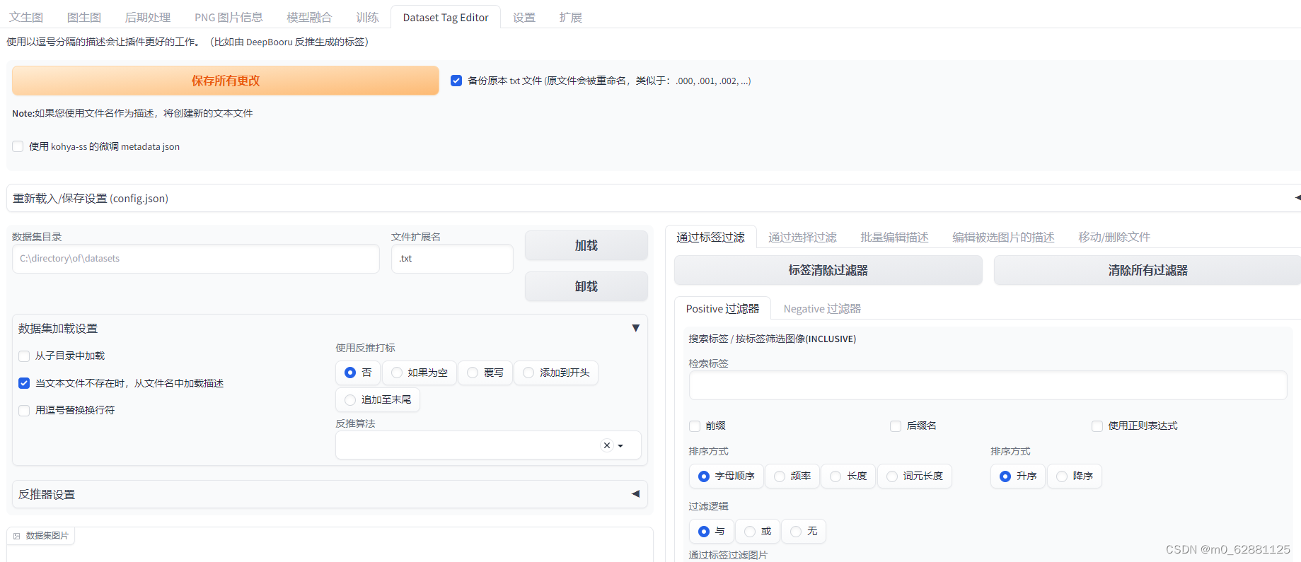Open the 图生图 tab
1301x562 pixels.
(x=84, y=17)
